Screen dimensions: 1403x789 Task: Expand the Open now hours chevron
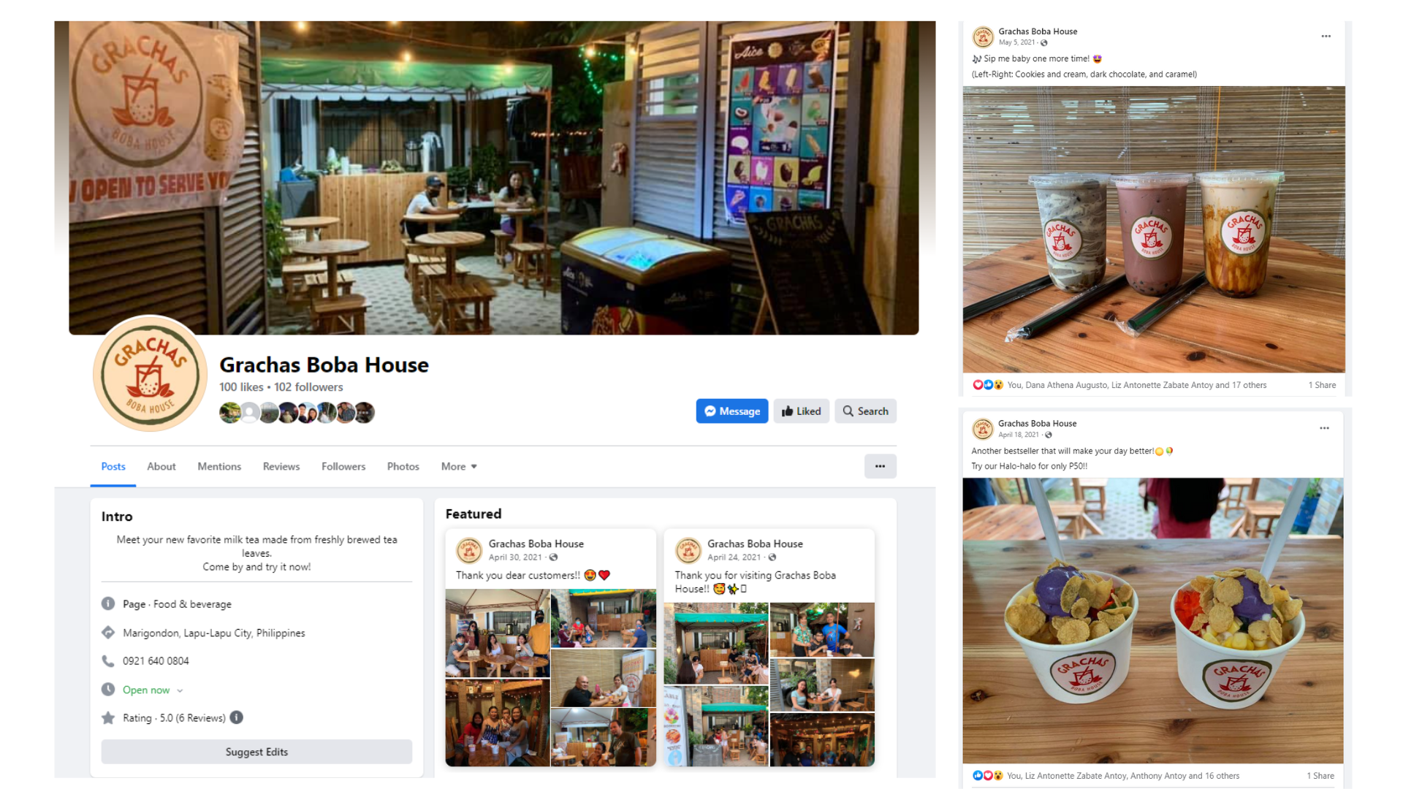pyautogui.click(x=180, y=690)
